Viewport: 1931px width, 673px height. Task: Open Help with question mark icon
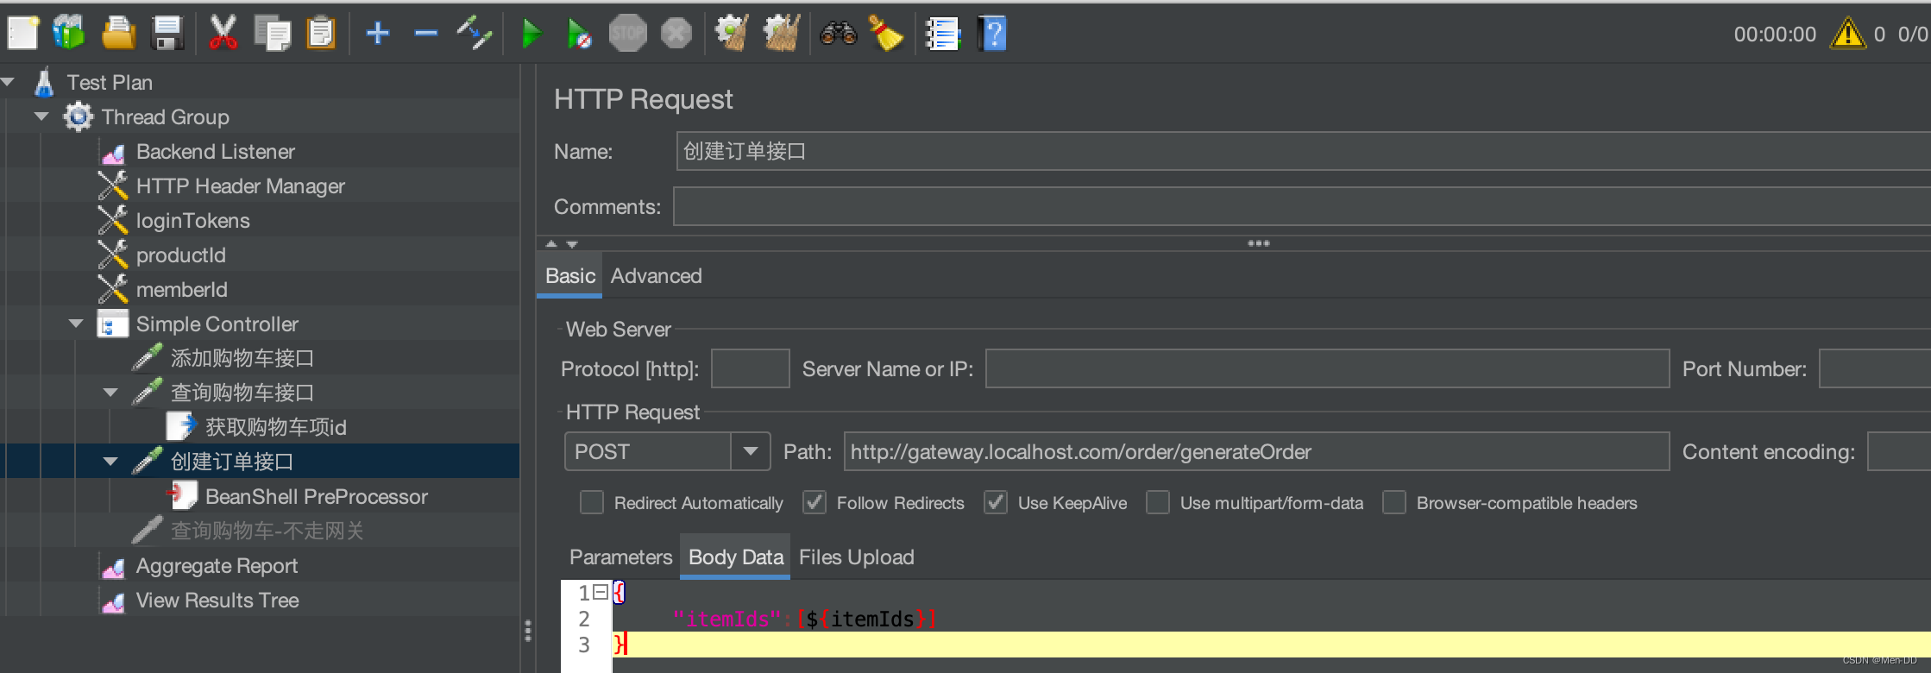pyautogui.click(x=992, y=34)
